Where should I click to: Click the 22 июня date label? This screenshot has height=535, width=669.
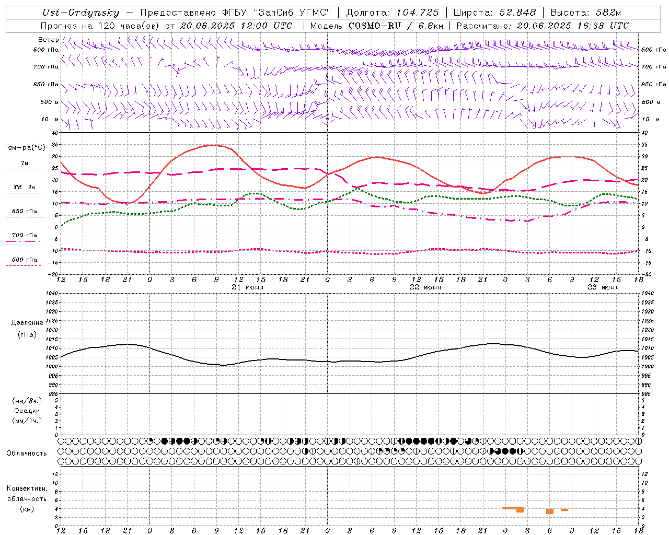pyautogui.click(x=425, y=287)
